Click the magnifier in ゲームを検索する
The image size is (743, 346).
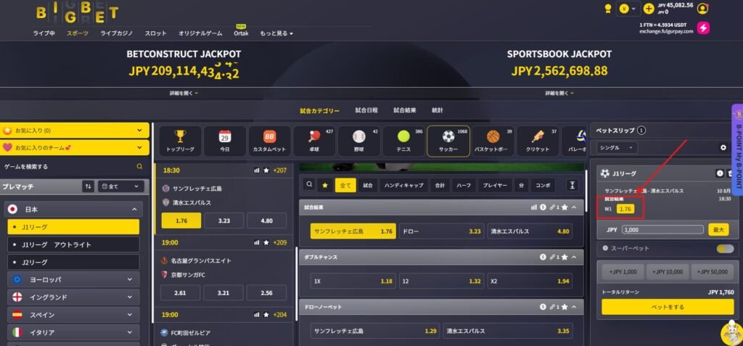click(139, 166)
